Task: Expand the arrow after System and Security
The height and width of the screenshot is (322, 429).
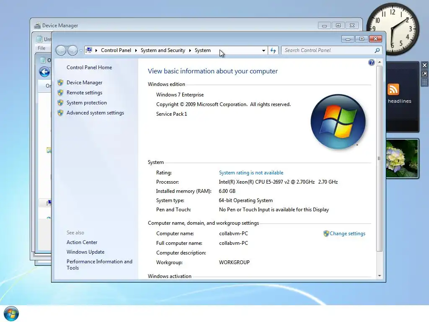Action: [190, 50]
